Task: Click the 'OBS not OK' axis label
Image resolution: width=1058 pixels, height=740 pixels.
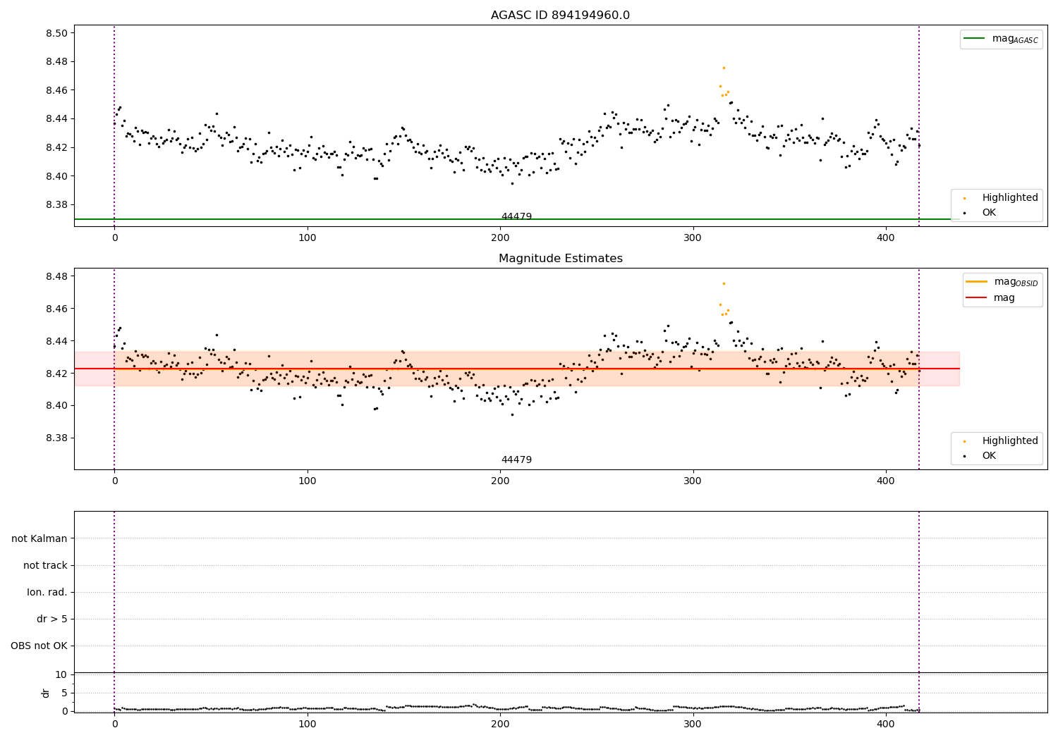Action: click(39, 646)
